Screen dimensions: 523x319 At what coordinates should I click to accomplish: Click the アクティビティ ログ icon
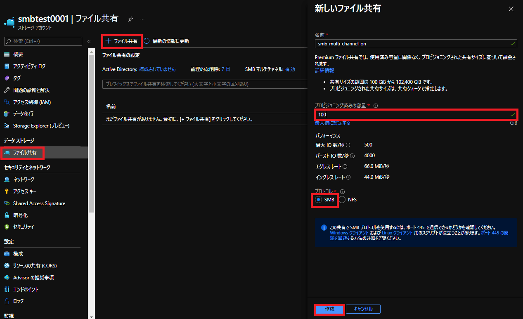tap(7, 66)
